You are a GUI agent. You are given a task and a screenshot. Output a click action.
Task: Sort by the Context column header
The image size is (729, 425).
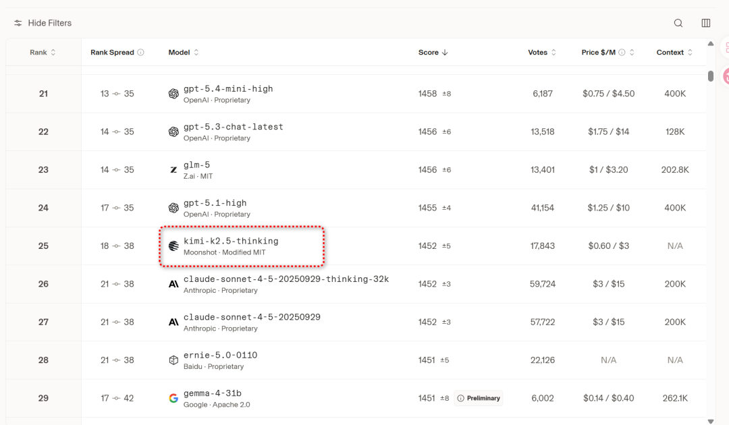[x=674, y=53]
